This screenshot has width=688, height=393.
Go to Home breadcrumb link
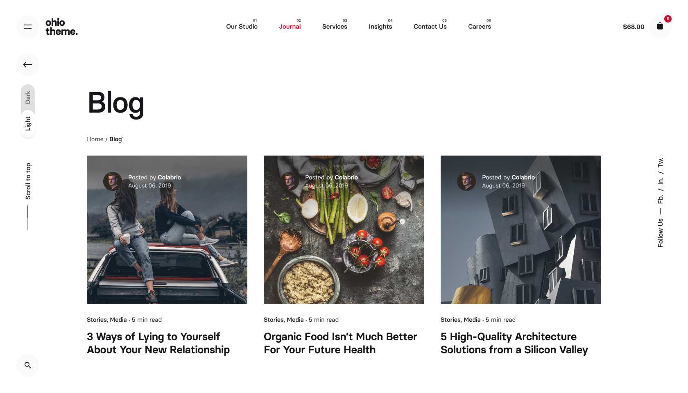[x=95, y=139]
